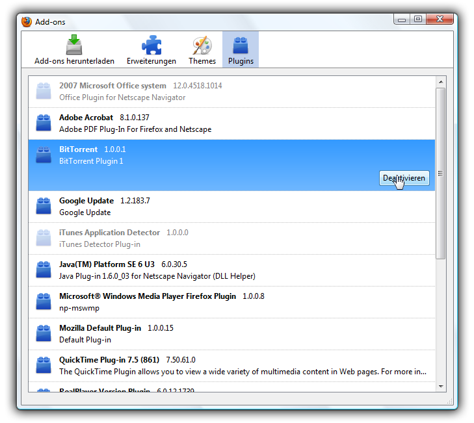Image resolution: width=474 pixels, height=423 pixels.
Task: Click the Erweiterungen puzzle piece icon
Action: click(151, 45)
